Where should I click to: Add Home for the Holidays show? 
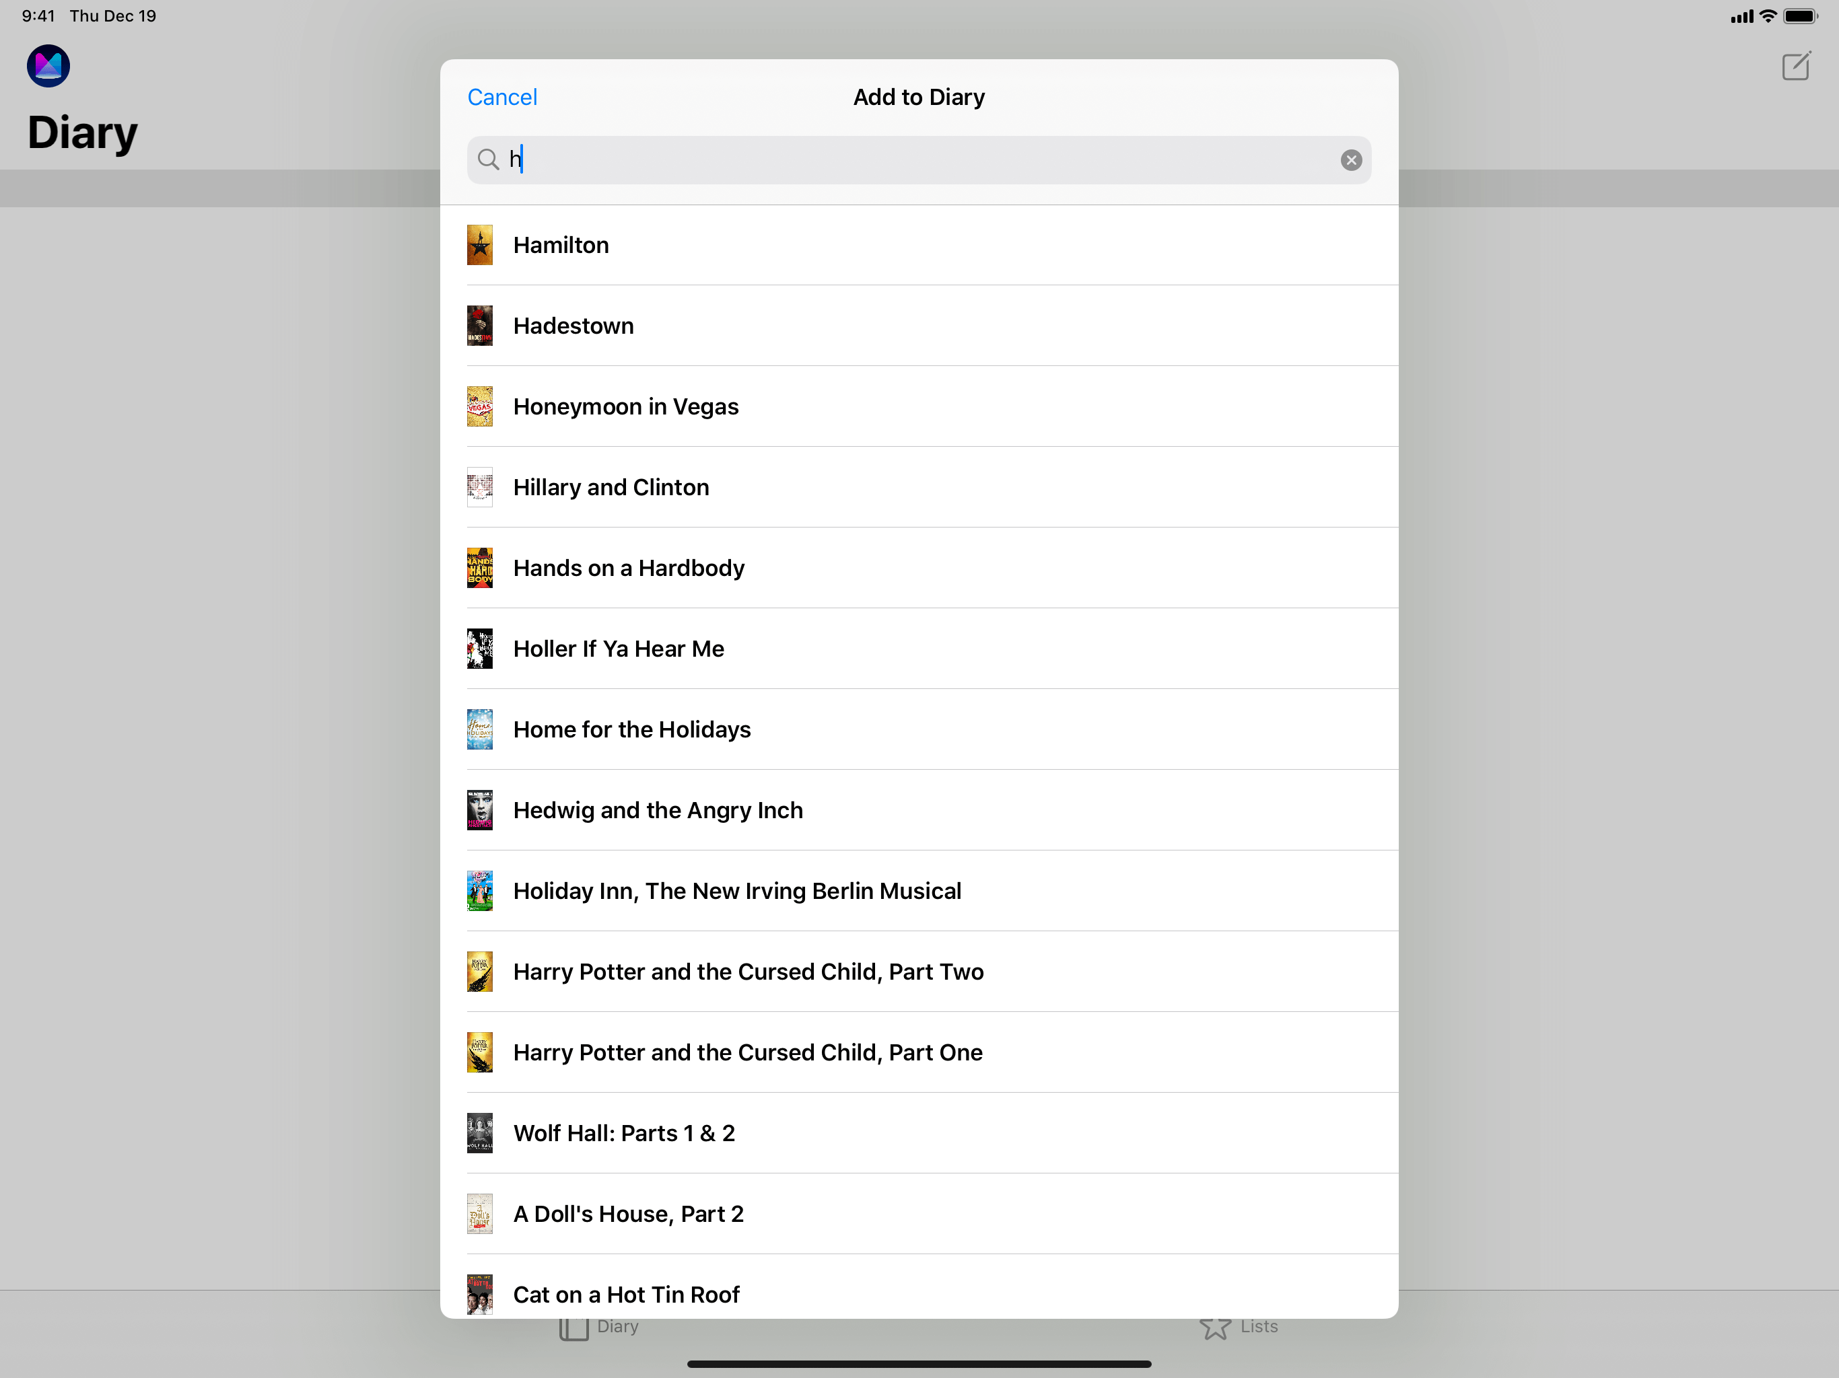[x=631, y=730]
